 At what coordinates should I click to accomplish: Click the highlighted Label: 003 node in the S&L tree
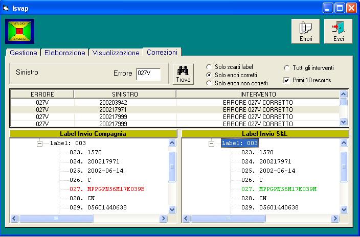click(240, 143)
